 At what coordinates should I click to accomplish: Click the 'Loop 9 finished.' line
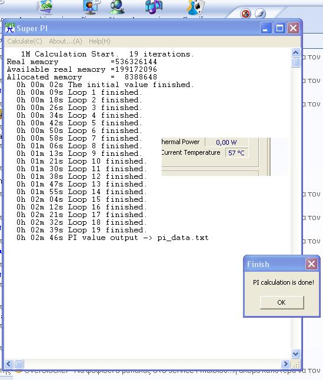(x=79, y=154)
